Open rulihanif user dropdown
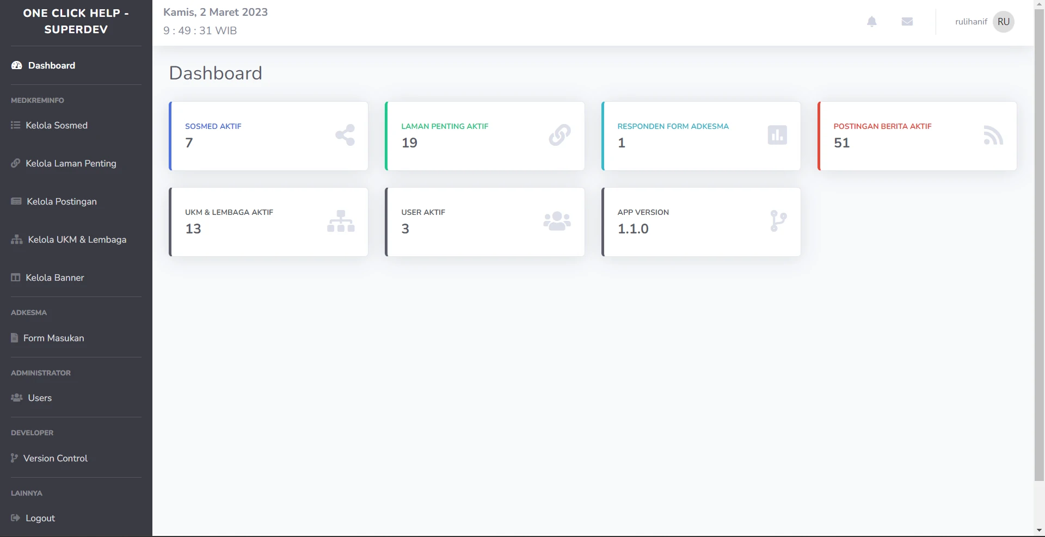Image resolution: width=1045 pixels, height=537 pixels. tap(971, 22)
